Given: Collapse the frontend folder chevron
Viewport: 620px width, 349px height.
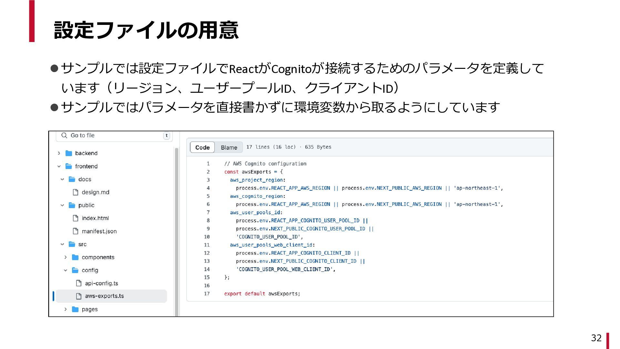Looking at the screenshot, I should tap(59, 166).
